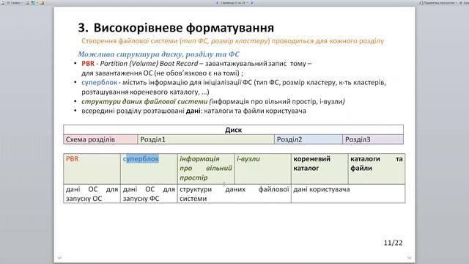The image size is (469, 264).
Task: Open the Параметры просмотра dropdown
Action: [x=438, y=3]
